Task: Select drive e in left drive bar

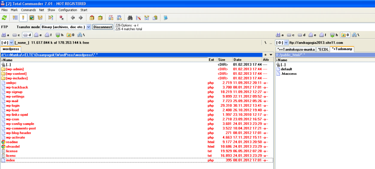Action: [x=38, y=35]
